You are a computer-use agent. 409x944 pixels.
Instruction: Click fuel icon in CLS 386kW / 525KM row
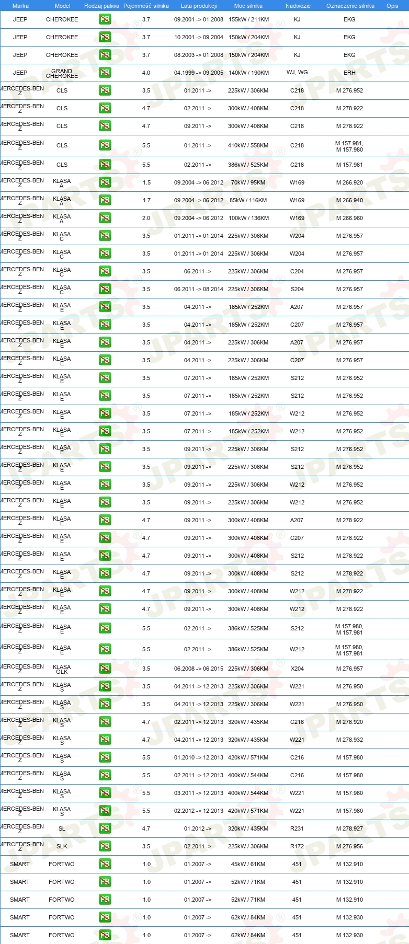[105, 165]
